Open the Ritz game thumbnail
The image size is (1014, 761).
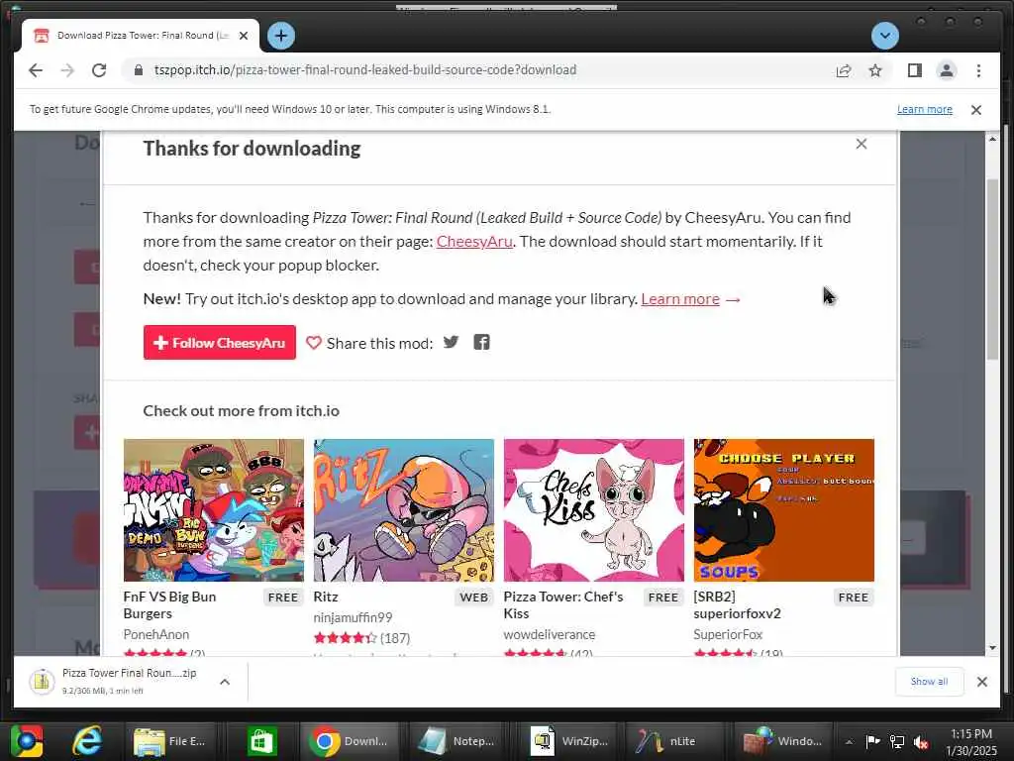(x=404, y=510)
